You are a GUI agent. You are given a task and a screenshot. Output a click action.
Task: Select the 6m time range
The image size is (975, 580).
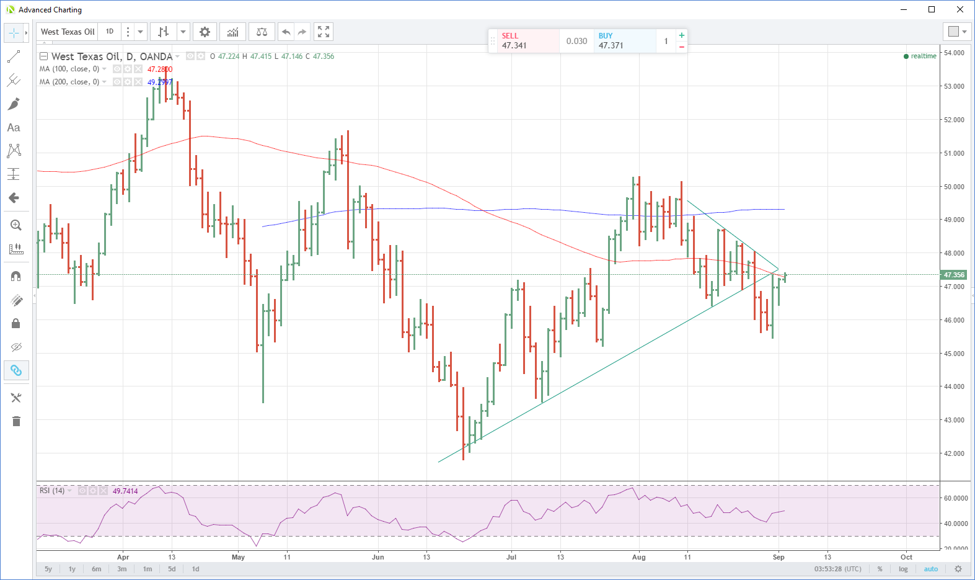pos(96,569)
